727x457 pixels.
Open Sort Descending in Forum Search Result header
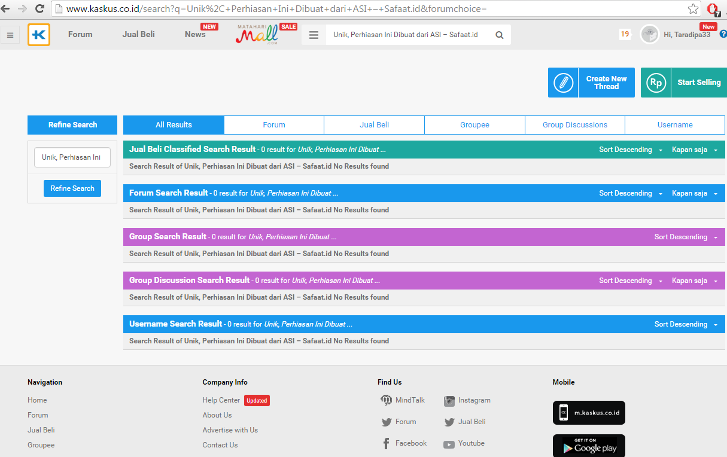pos(631,193)
